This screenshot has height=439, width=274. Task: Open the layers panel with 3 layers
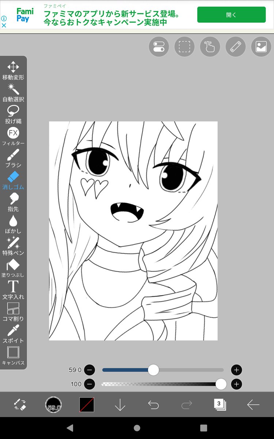click(x=220, y=404)
